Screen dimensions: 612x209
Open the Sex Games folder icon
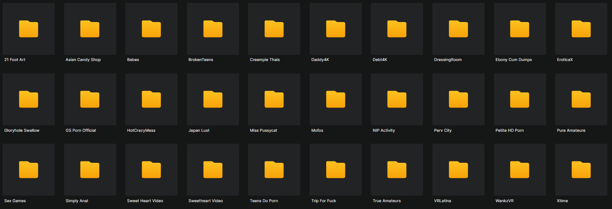[29, 170]
